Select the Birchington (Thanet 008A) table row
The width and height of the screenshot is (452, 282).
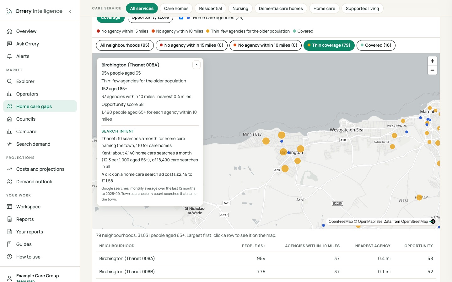[x=266, y=258]
